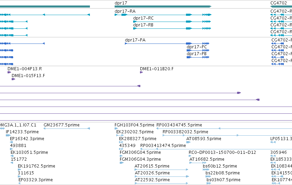Click the 435349 feature label
The width and height of the screenshot is (292, 185).
pos(127,146)
